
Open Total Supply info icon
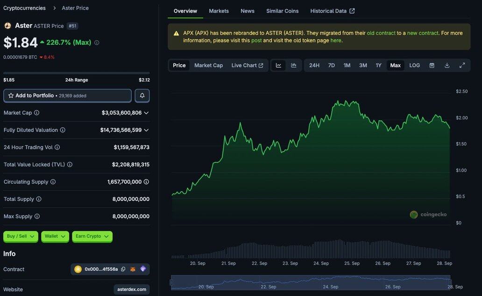click(x=39, y=199)
